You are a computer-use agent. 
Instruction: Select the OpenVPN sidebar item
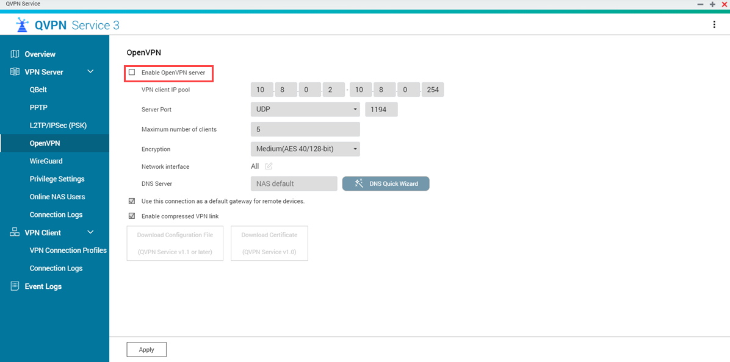tap(54, 143)
